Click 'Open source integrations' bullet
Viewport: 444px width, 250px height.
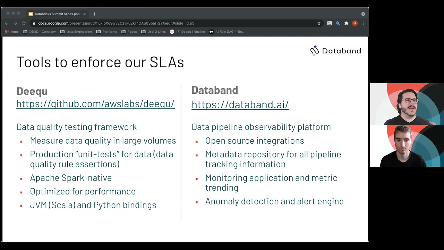tap(255, 141)
